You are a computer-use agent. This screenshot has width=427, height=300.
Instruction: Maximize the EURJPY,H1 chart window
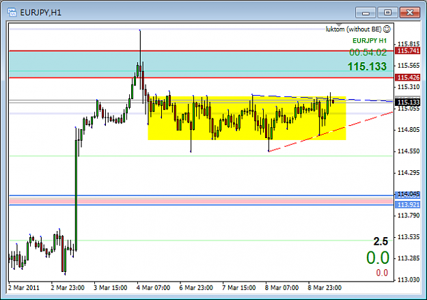tap(387, 12)
